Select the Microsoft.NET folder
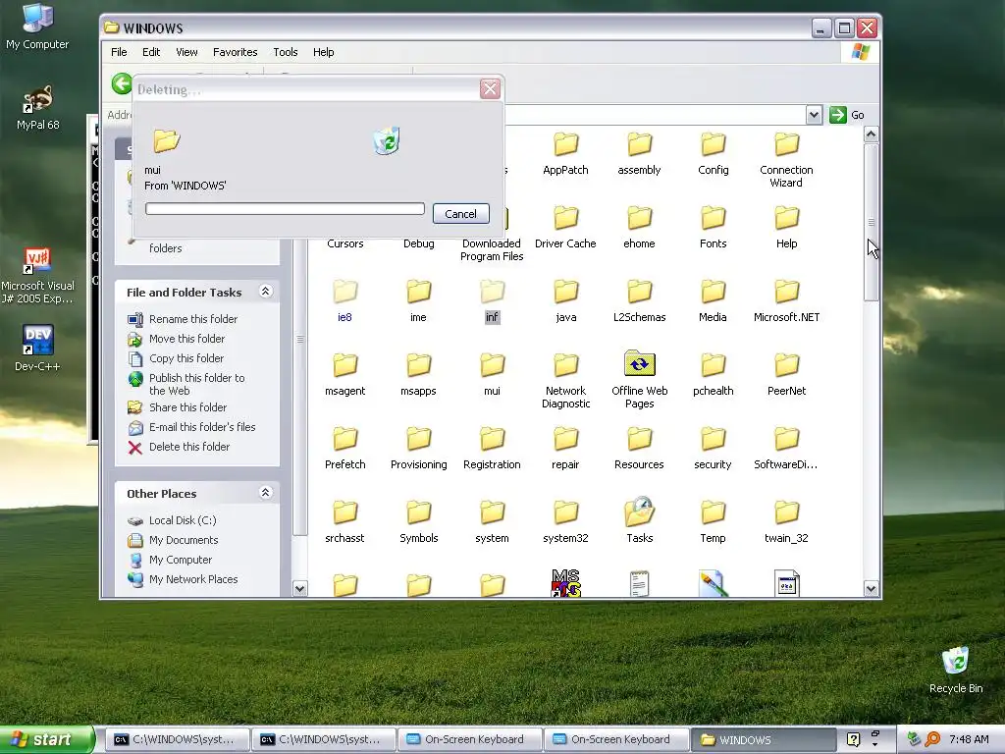Viewport: 1005px width, 754px height. point(786,301)
